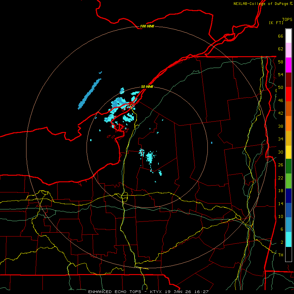Click the legend value "66"
The width and height of the screenshot is (294, 294).
[281, 36]
